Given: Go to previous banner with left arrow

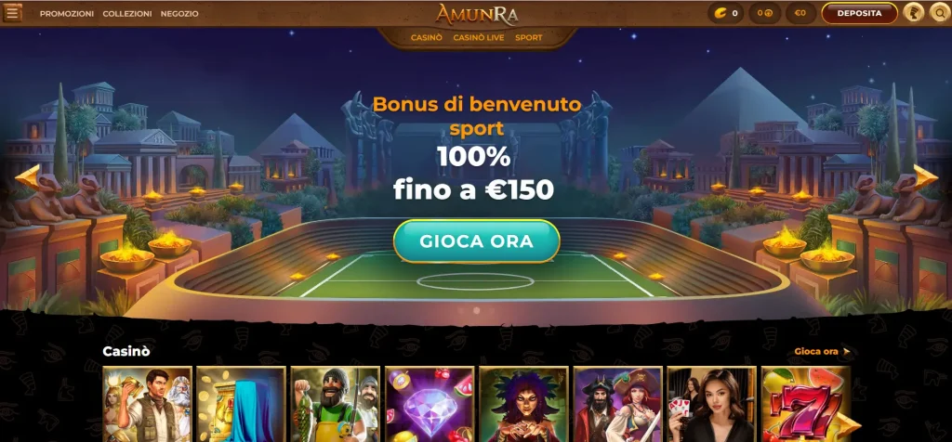Looking at the screenshot, I should [27, 176].
